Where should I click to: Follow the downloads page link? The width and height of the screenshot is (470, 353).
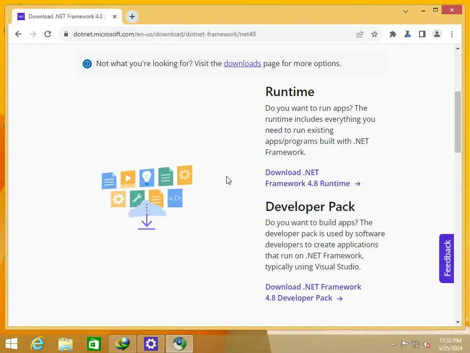pos(242,63)
